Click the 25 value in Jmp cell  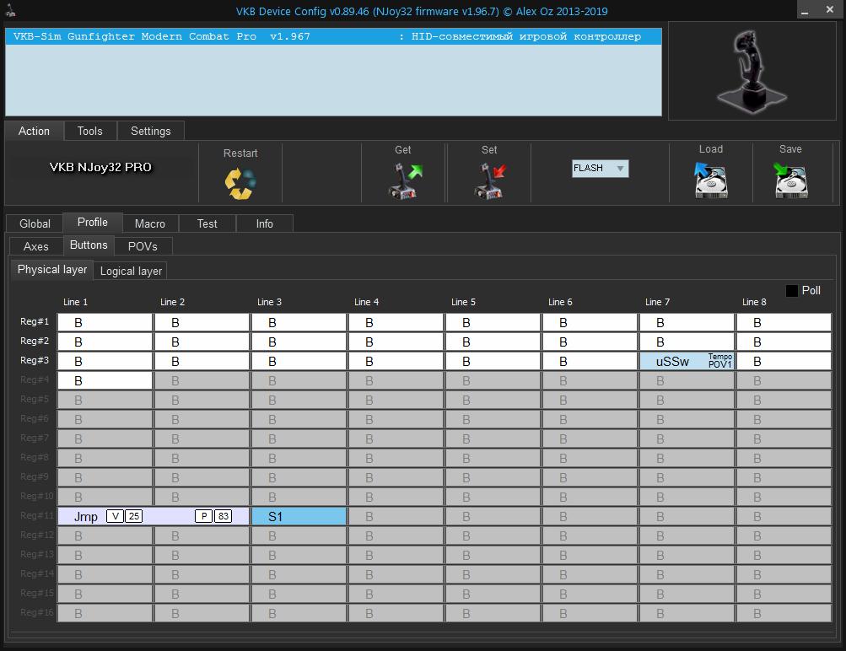[x=134, y=516]
